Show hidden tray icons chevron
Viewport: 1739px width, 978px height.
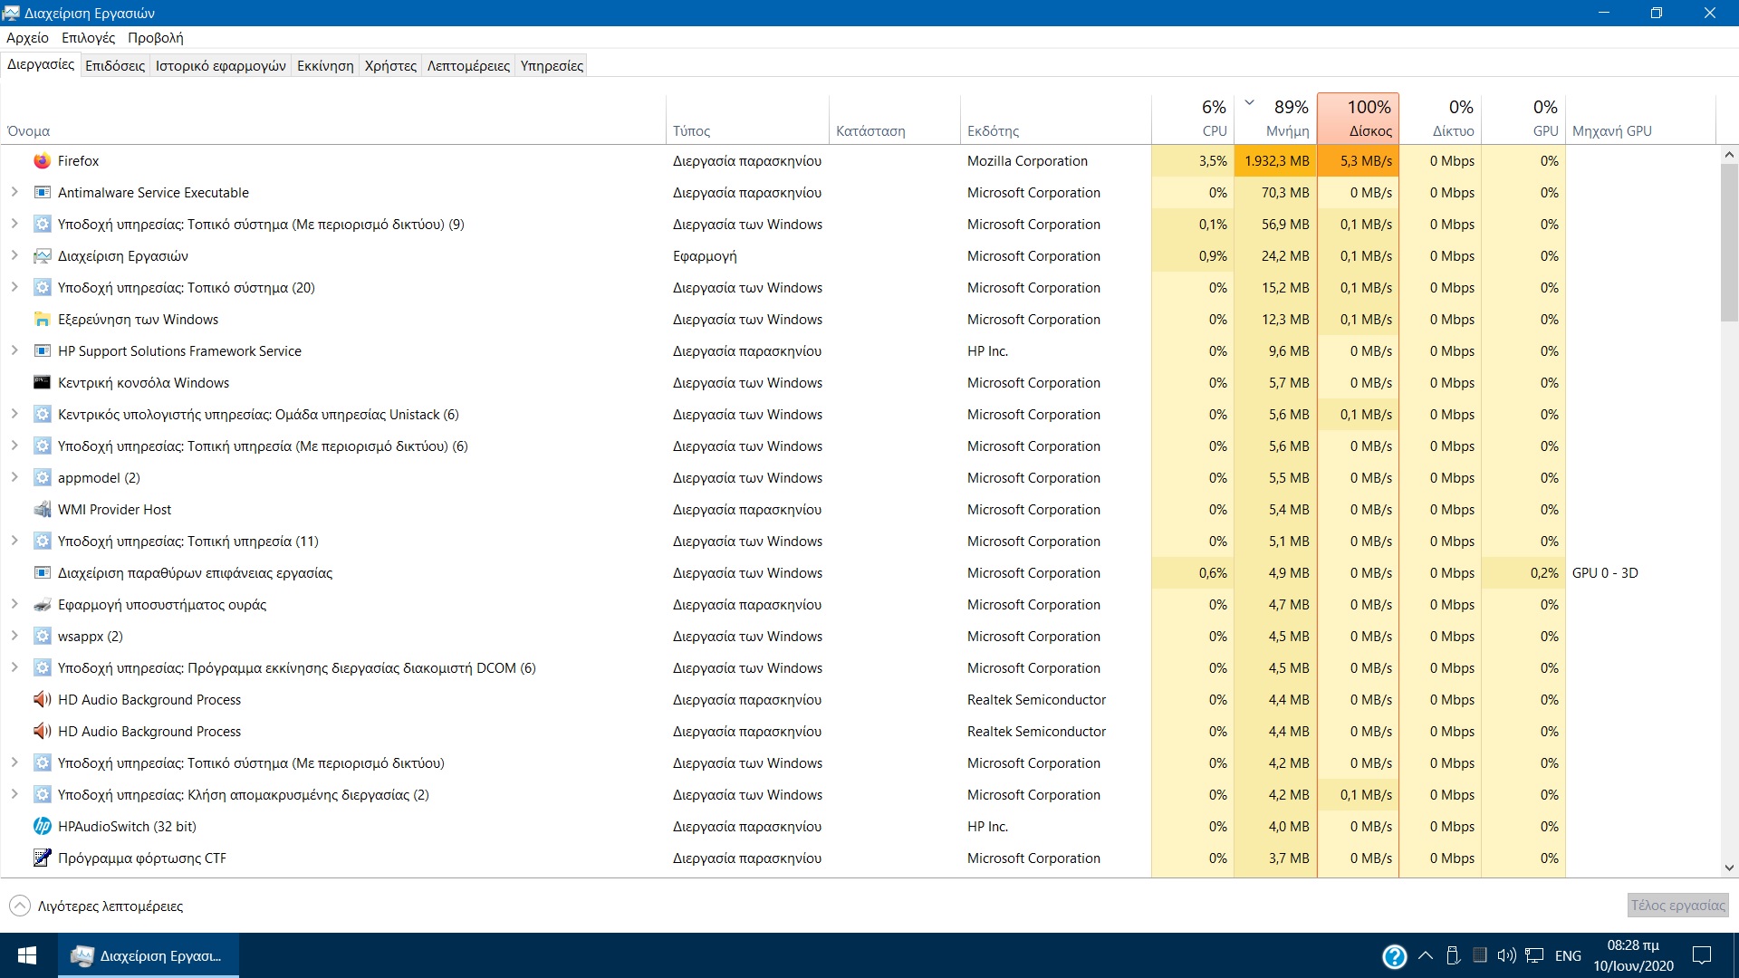(1426, 955)
